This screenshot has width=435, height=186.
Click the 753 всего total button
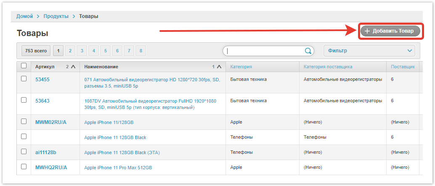pyautogui.click(x=36, y=51)
